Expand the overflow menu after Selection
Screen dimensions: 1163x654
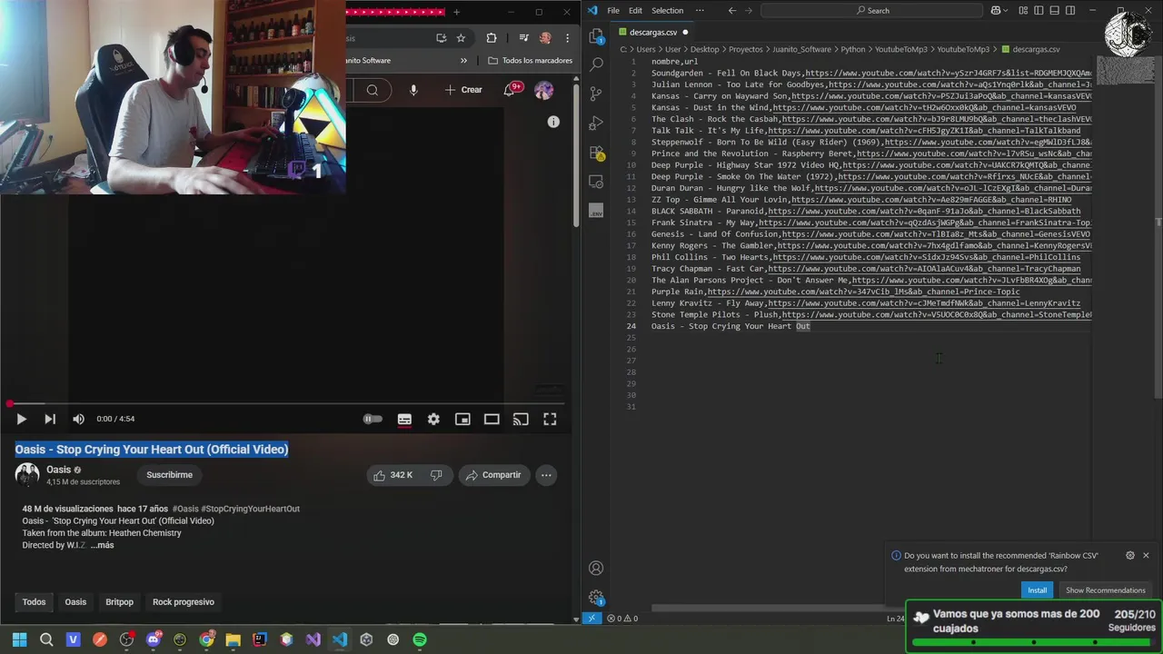[x=700, y=11]
